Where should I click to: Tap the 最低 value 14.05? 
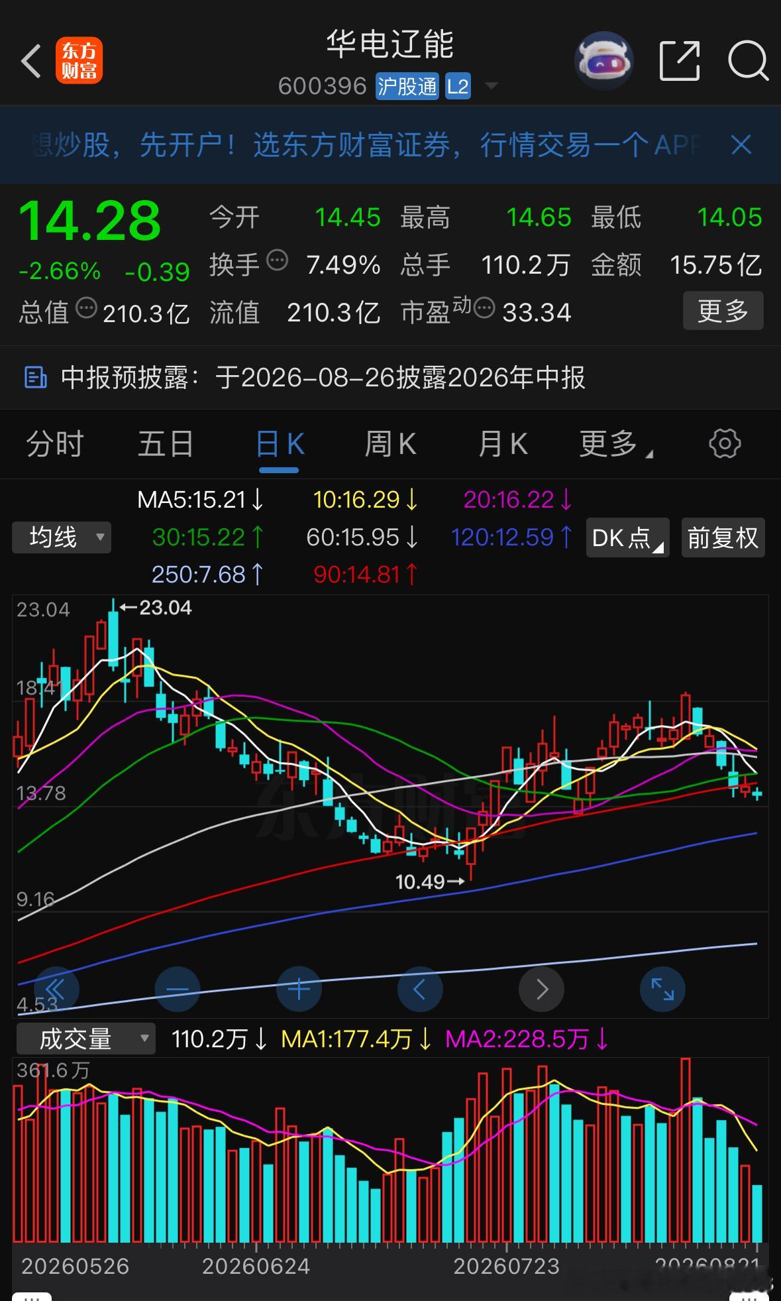pyautogui.click(x=729, y=217)
